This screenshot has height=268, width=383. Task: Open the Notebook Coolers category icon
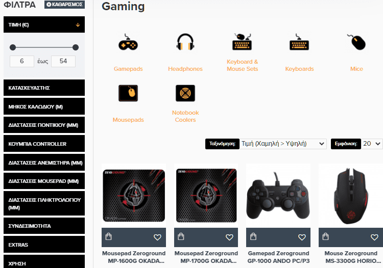pos(185,93)
